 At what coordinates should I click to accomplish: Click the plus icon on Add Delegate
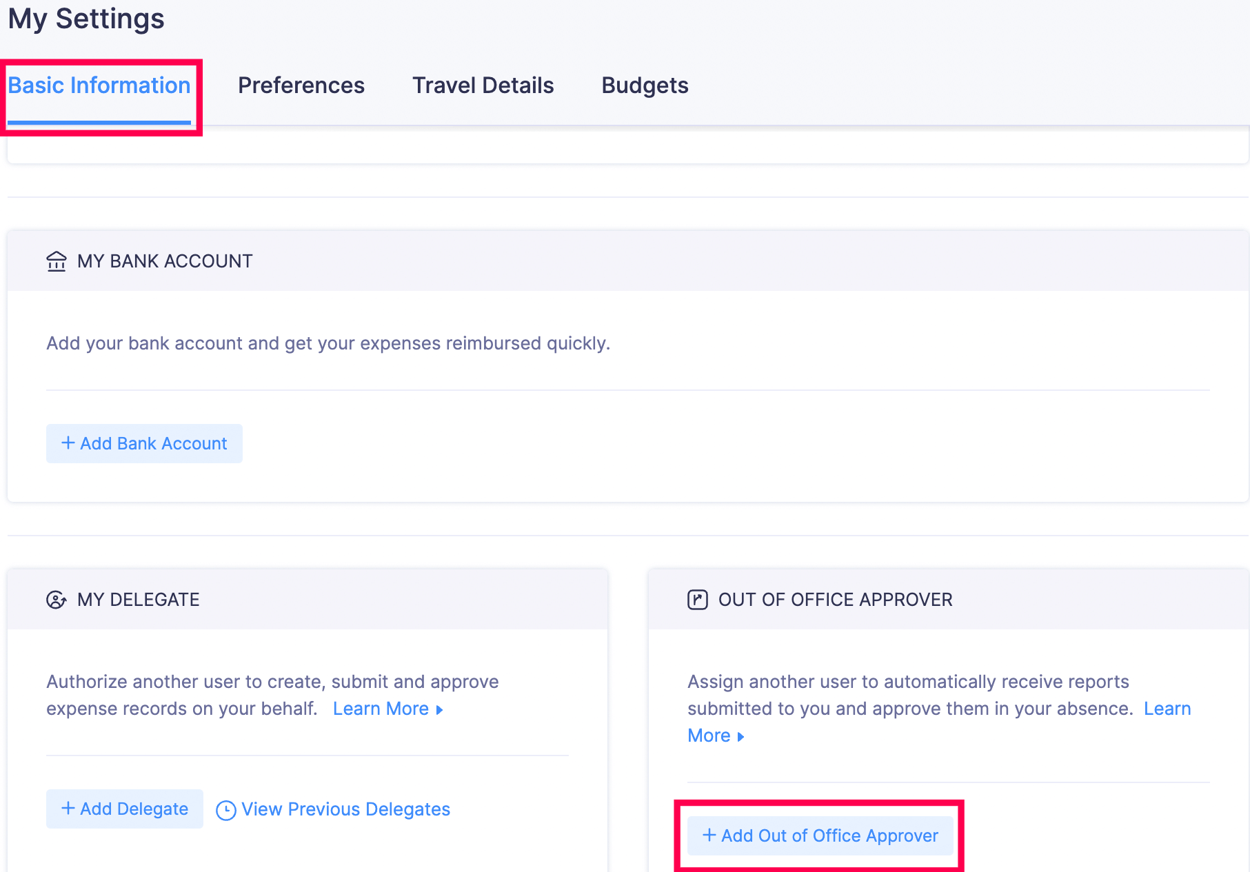(68, 809)
